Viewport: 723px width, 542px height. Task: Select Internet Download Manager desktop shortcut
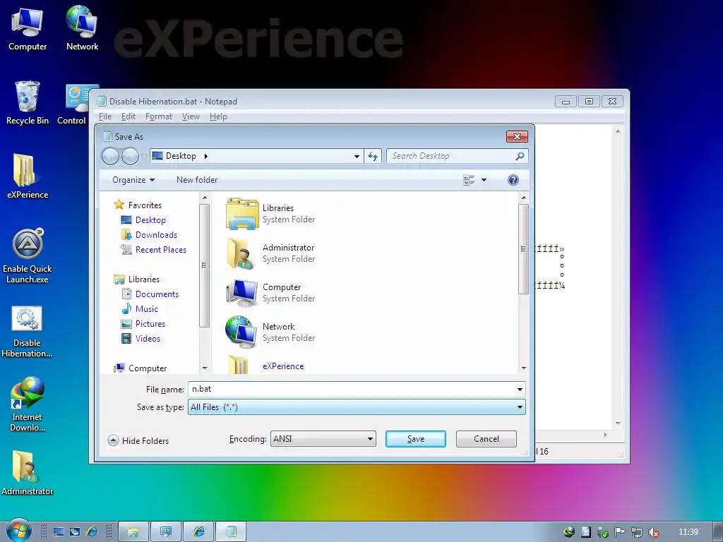pos(28,404)
